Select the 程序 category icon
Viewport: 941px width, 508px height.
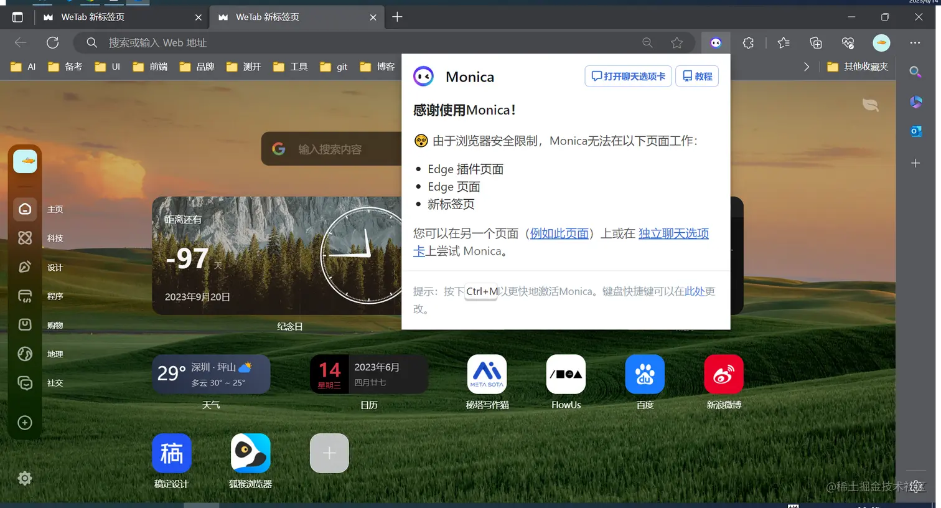coord(25,296)
